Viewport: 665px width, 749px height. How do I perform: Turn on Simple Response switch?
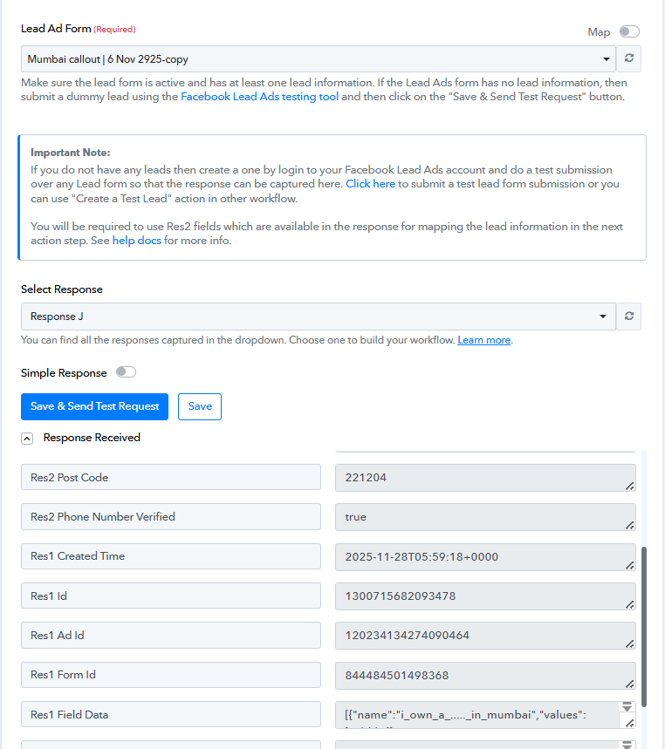pos(127,372)
